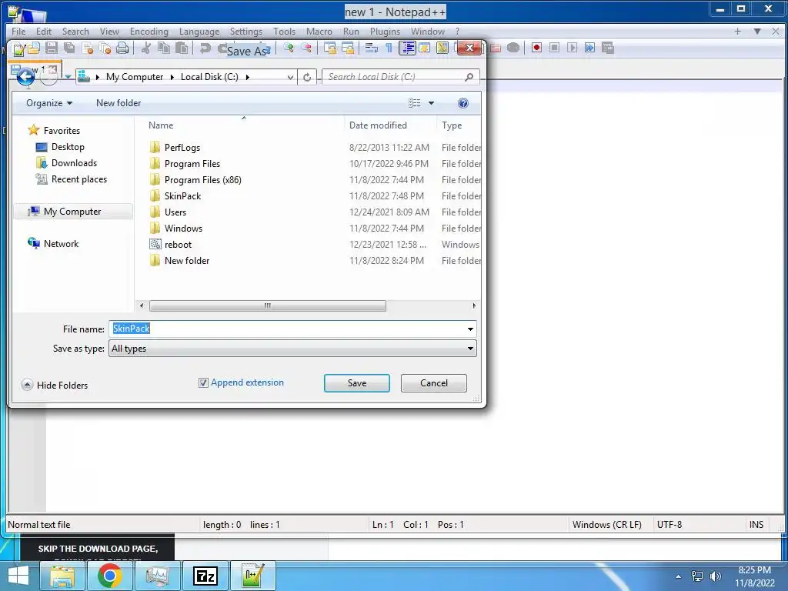Click the network tray icon

click(697, 576)
